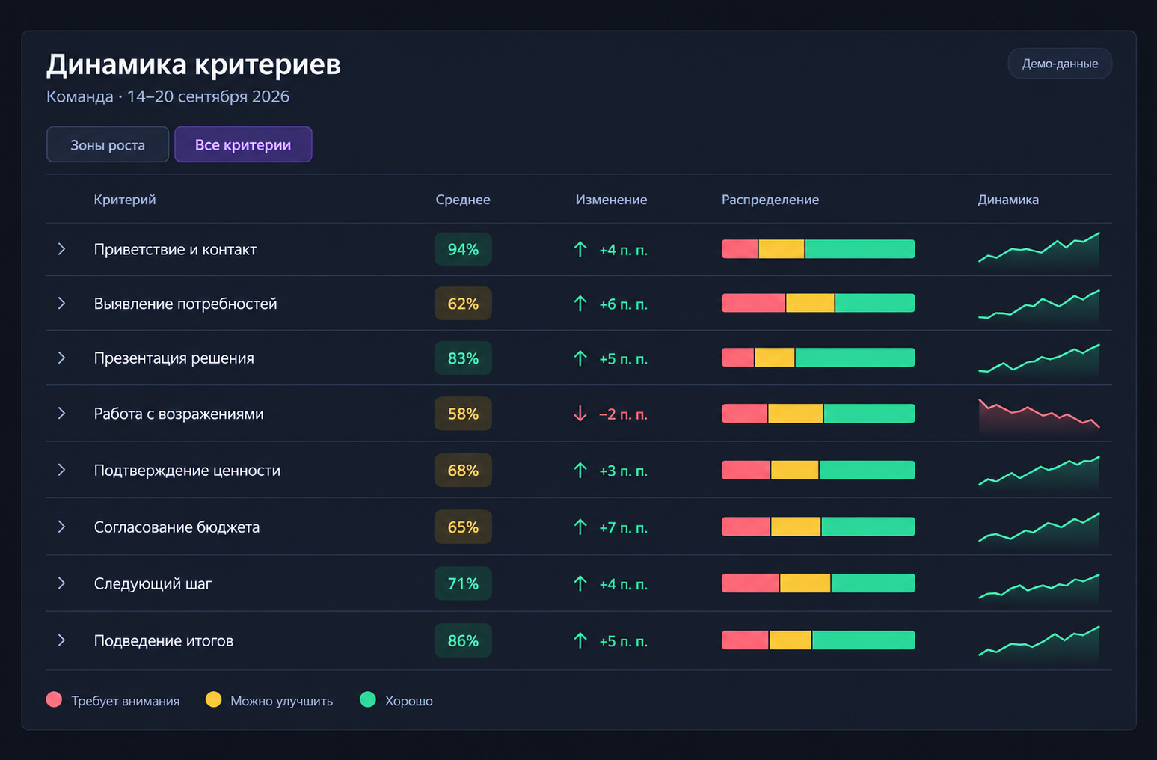Expand the Согласование бюджета row chevron

61,527
